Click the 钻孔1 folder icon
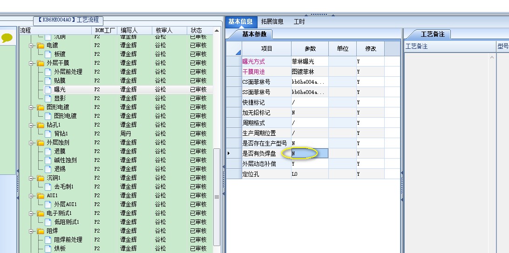The width and height of the screenshot is (509, 253). 41,125
